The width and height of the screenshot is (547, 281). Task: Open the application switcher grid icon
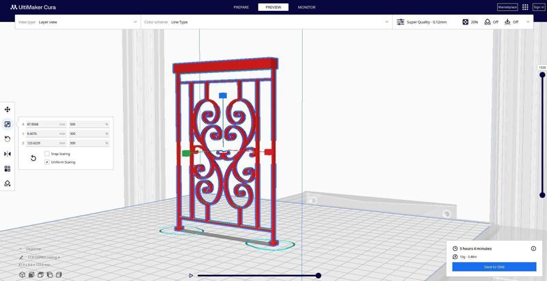525,7
